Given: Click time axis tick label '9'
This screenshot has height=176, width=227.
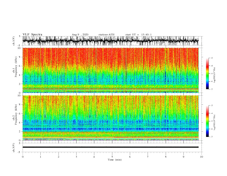Looking at the screenshot, I should pos(183,157).
